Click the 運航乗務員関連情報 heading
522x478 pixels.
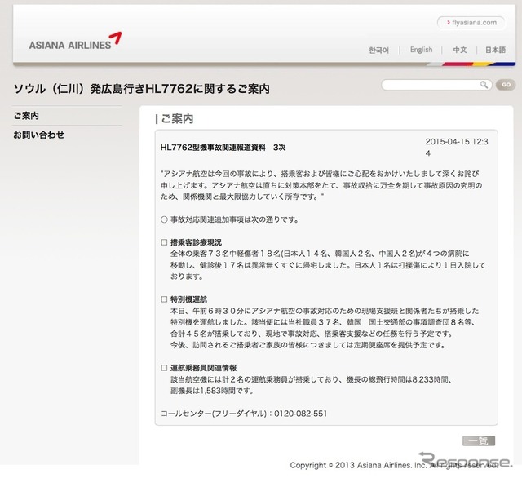203,368
